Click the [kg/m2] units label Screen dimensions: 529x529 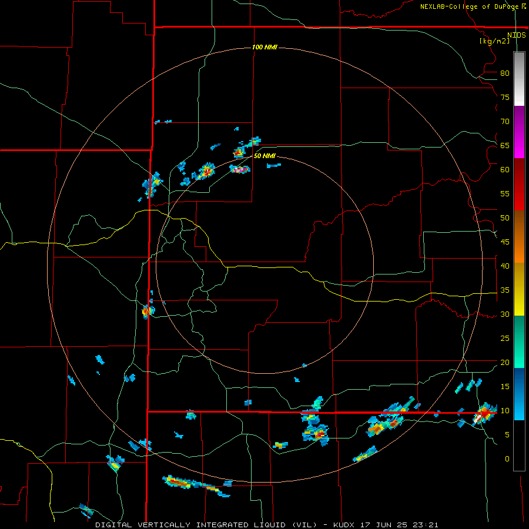[494, 41]
